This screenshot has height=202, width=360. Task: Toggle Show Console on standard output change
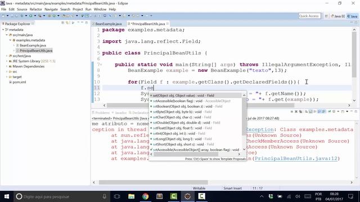click(x=319, y=112)
